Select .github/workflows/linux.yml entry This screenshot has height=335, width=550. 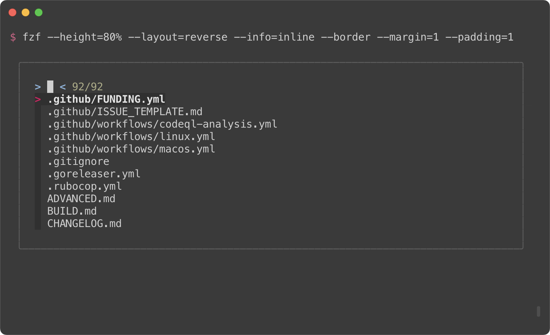click(131, 136)
